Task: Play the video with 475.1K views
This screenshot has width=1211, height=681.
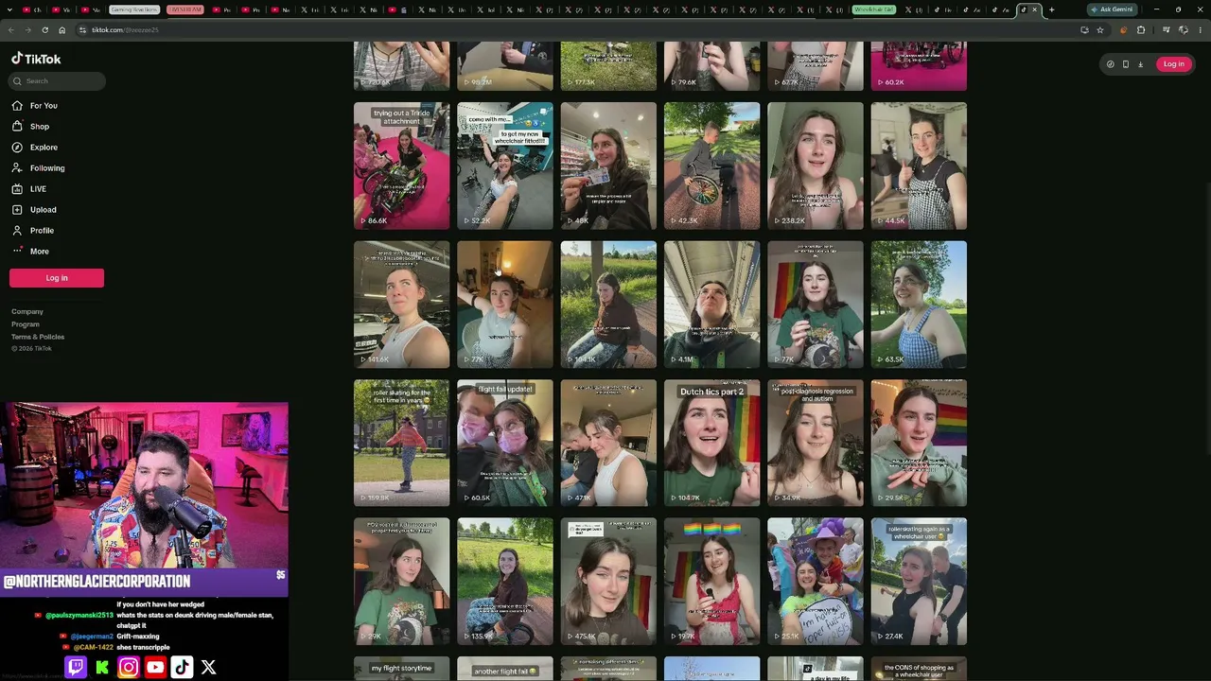Action: pos(608,582)
